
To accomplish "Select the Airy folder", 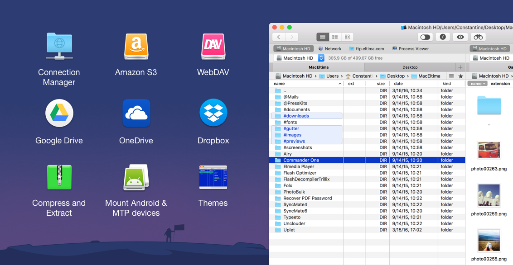I will [367, 154].
